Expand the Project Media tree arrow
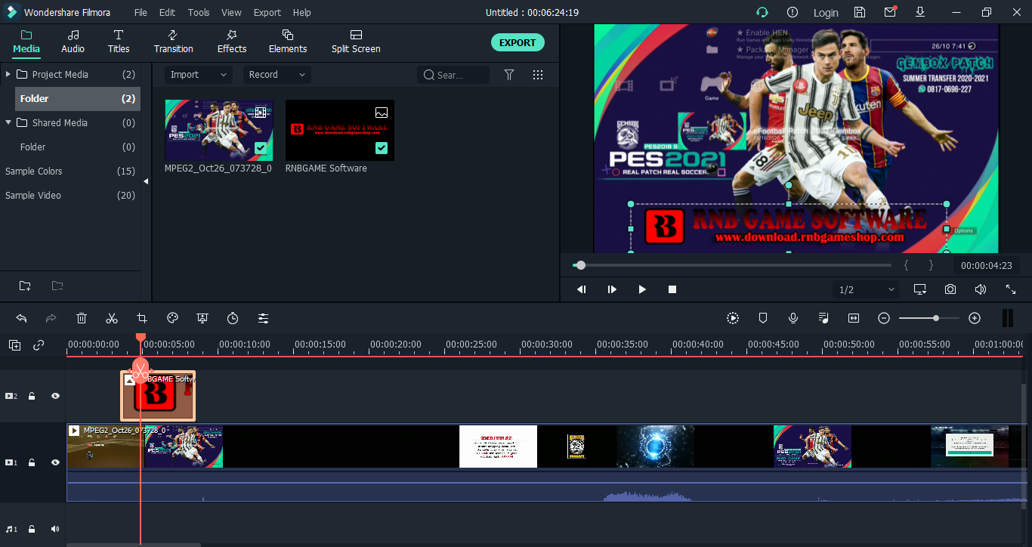This screenshot has height=547, width=1032. (8, 74)
